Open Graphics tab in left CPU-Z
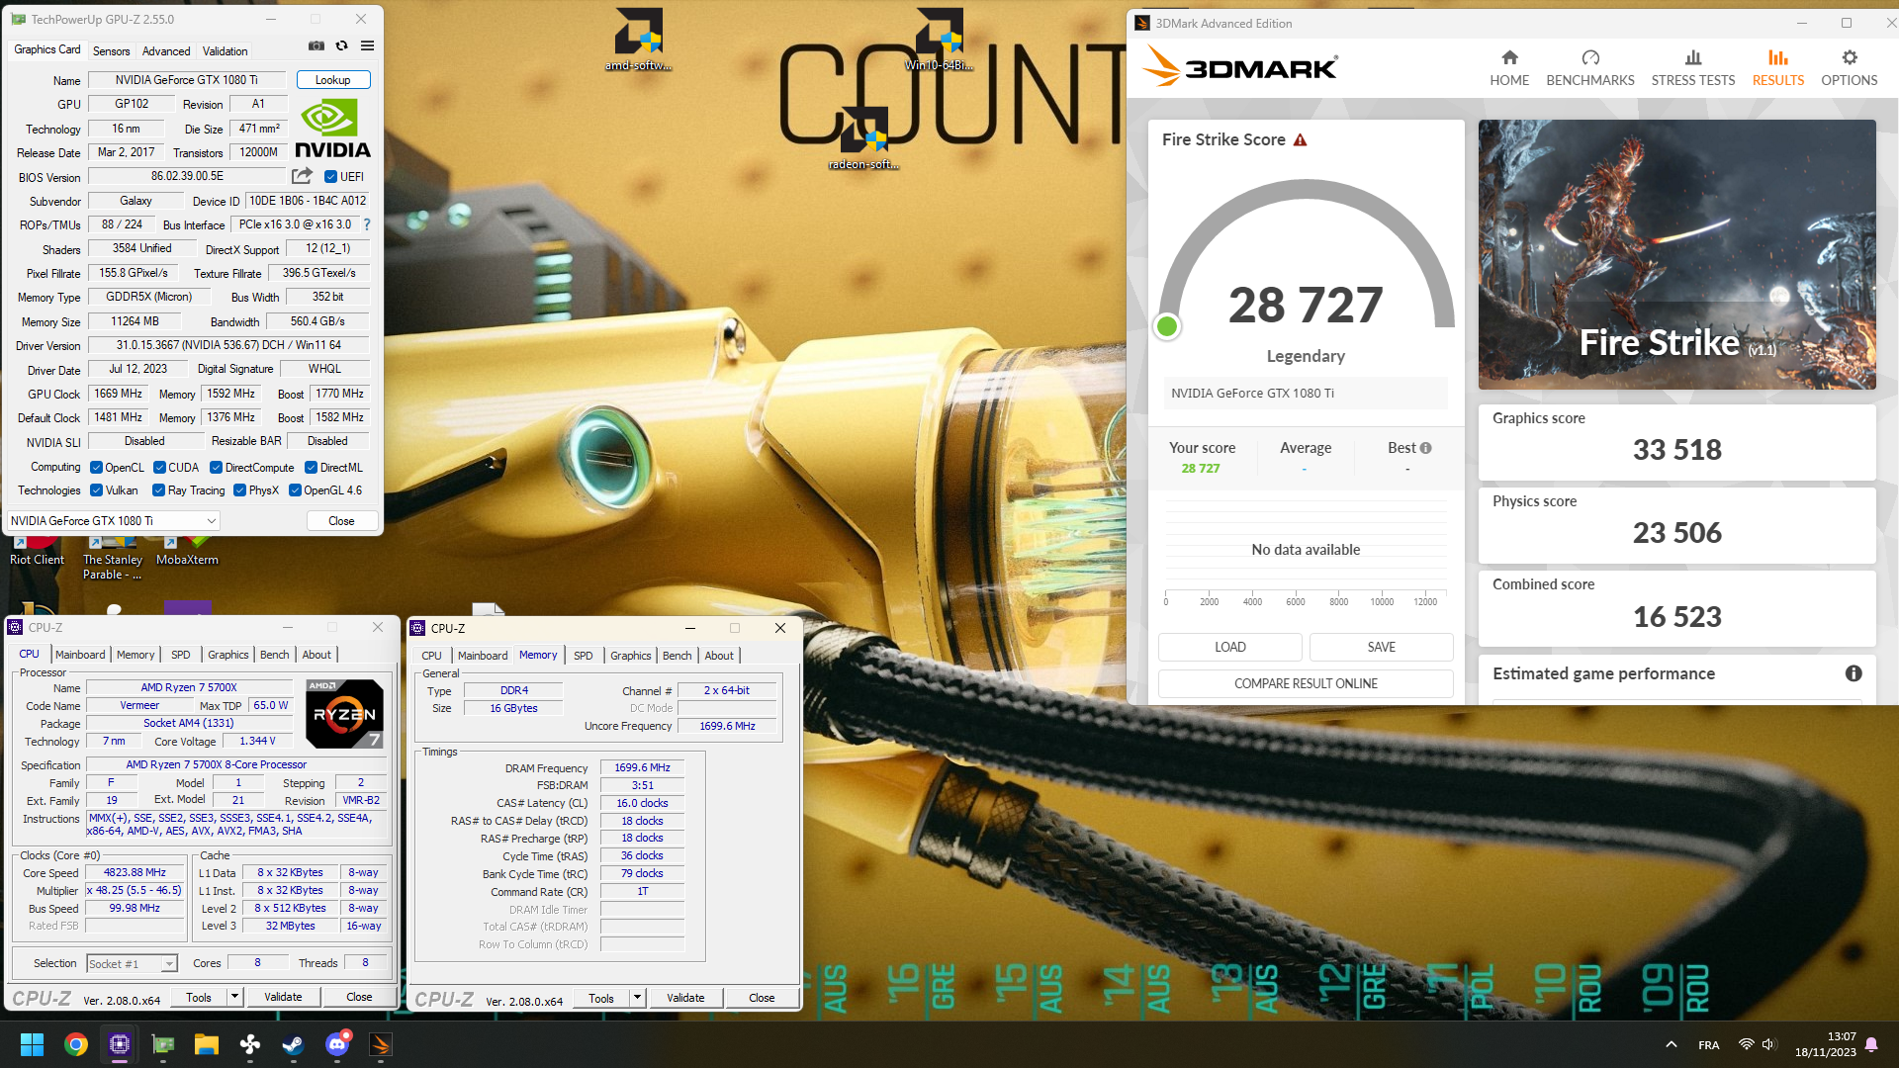 pyautogui.click(x=228, y=655)
